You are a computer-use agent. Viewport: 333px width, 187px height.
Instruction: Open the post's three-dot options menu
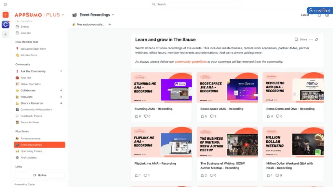[311, 39]
